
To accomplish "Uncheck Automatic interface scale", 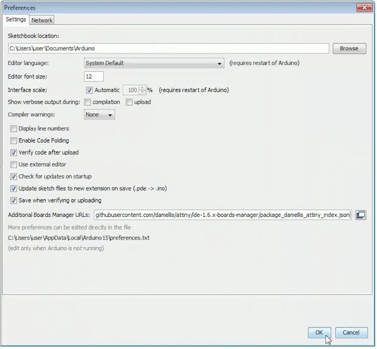I will pos(89,90).
